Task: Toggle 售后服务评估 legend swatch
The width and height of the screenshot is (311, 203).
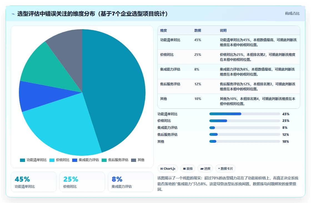Action: click(104, 160)
